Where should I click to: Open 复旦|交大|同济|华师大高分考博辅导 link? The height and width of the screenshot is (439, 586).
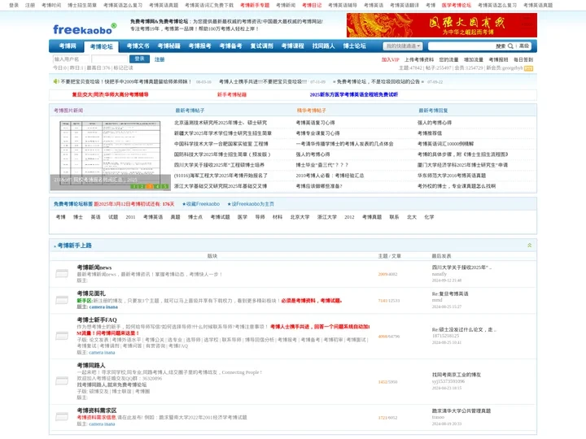click(x=110, y=95)
